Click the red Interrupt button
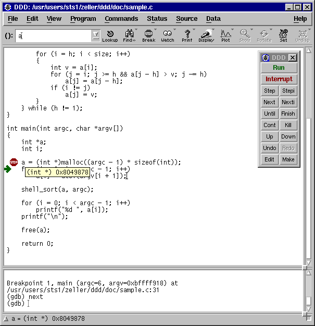Image resolution: width=315 pixels, height=326 pixels. [279, 79]
